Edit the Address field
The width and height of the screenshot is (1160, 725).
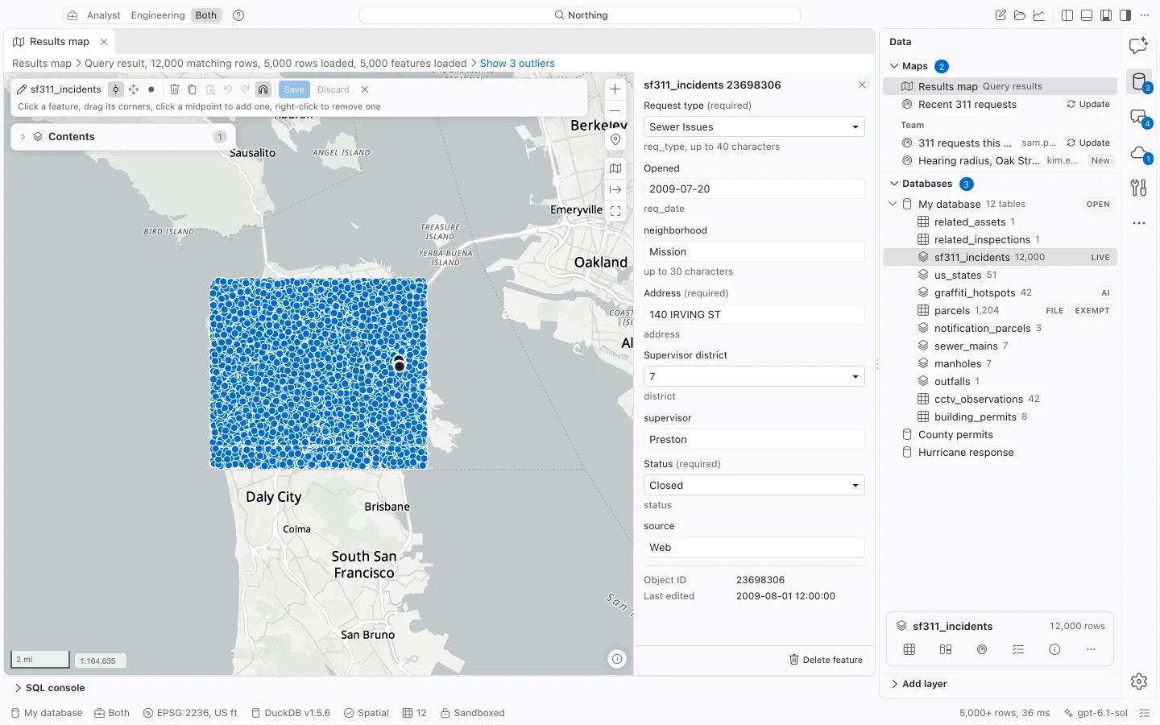754,315
